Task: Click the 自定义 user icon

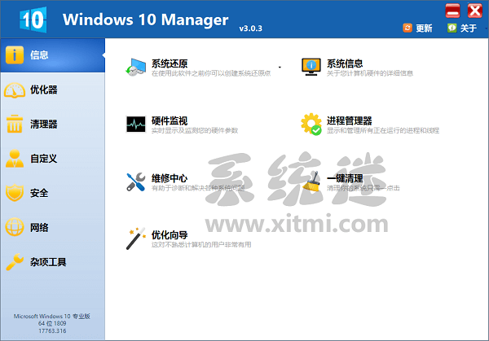Action: (x=15, y=159)
